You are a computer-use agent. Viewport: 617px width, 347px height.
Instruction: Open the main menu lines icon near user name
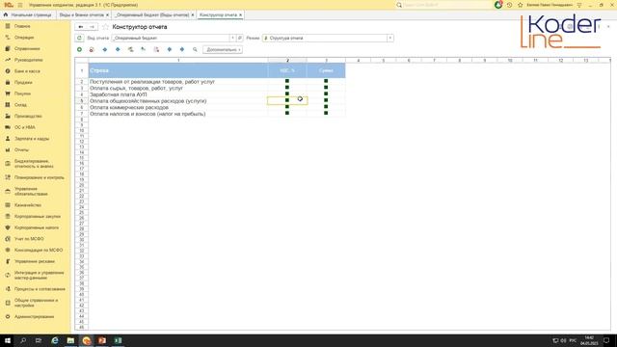click(x=578, y=5)
